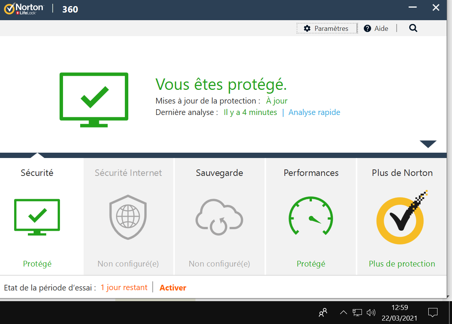Open People icon in taskbar
452x324 pixels.
tap(323, 313)
